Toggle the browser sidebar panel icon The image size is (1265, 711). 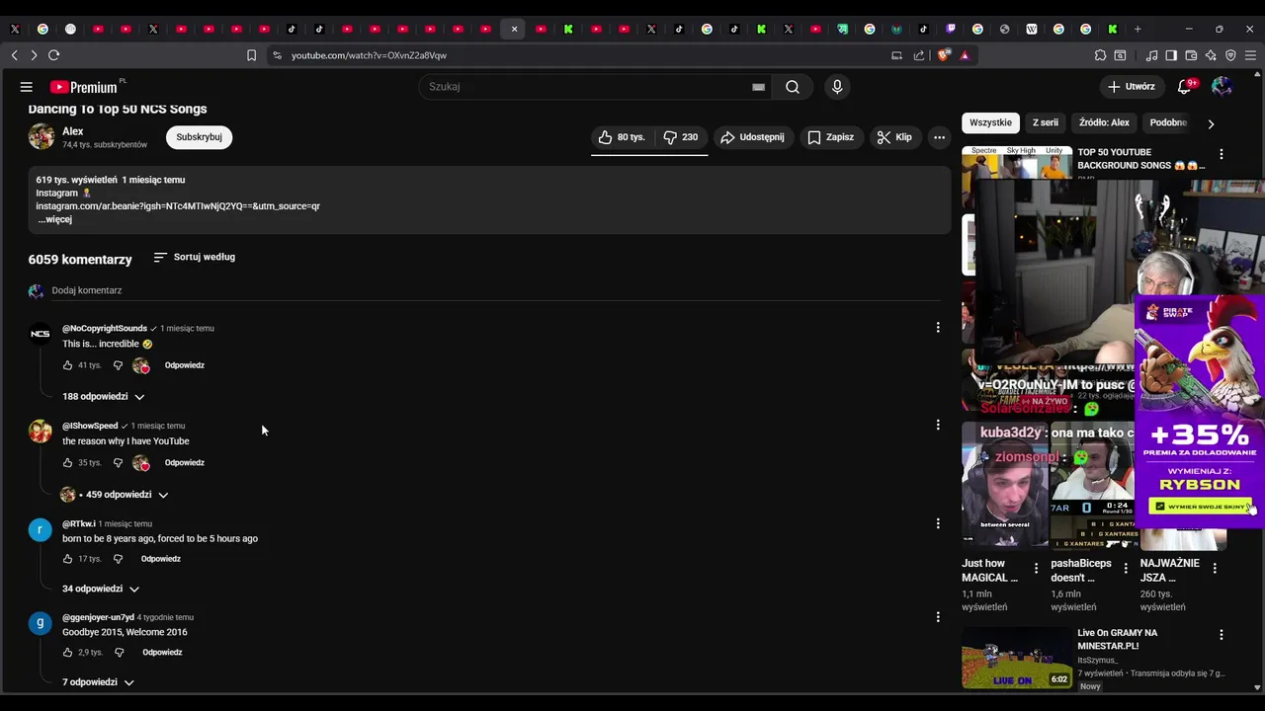[x=1171, y=55]
